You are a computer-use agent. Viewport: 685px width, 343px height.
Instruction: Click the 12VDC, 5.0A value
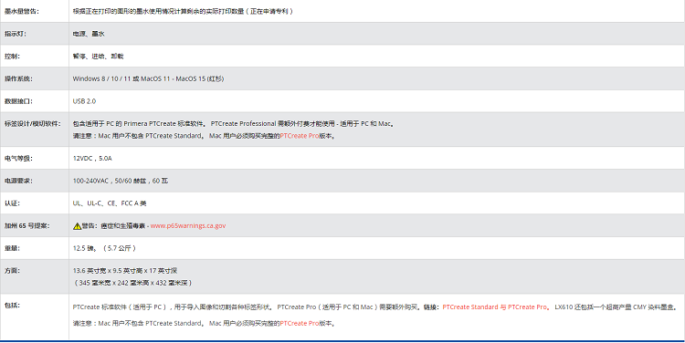[92, 159]
